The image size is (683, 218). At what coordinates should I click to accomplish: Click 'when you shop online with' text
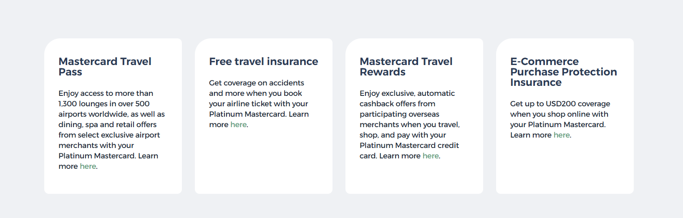point(559,114)
